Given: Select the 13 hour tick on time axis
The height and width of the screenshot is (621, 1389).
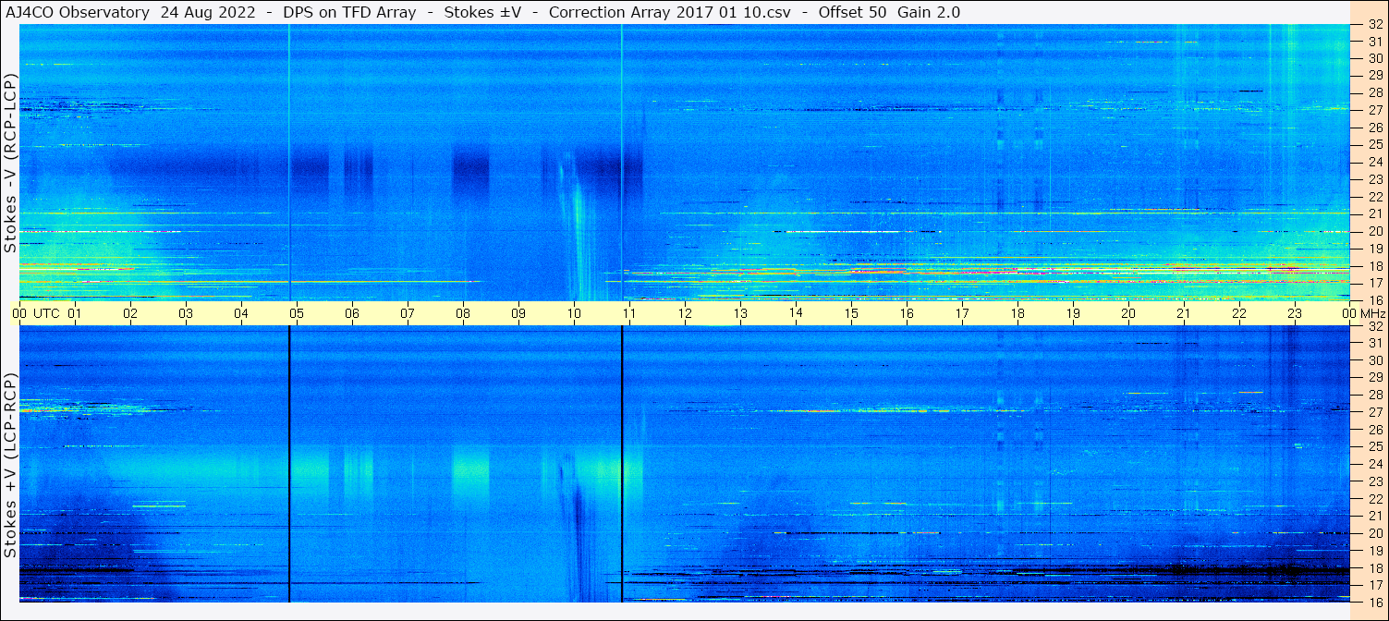Looking at the screenshot, I should pyautogui.click(x=740, y=313).
